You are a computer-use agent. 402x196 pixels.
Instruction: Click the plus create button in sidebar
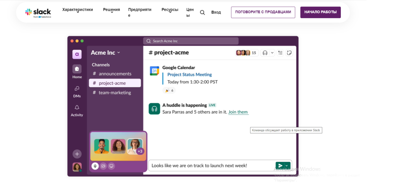click(x=77, y=154)
